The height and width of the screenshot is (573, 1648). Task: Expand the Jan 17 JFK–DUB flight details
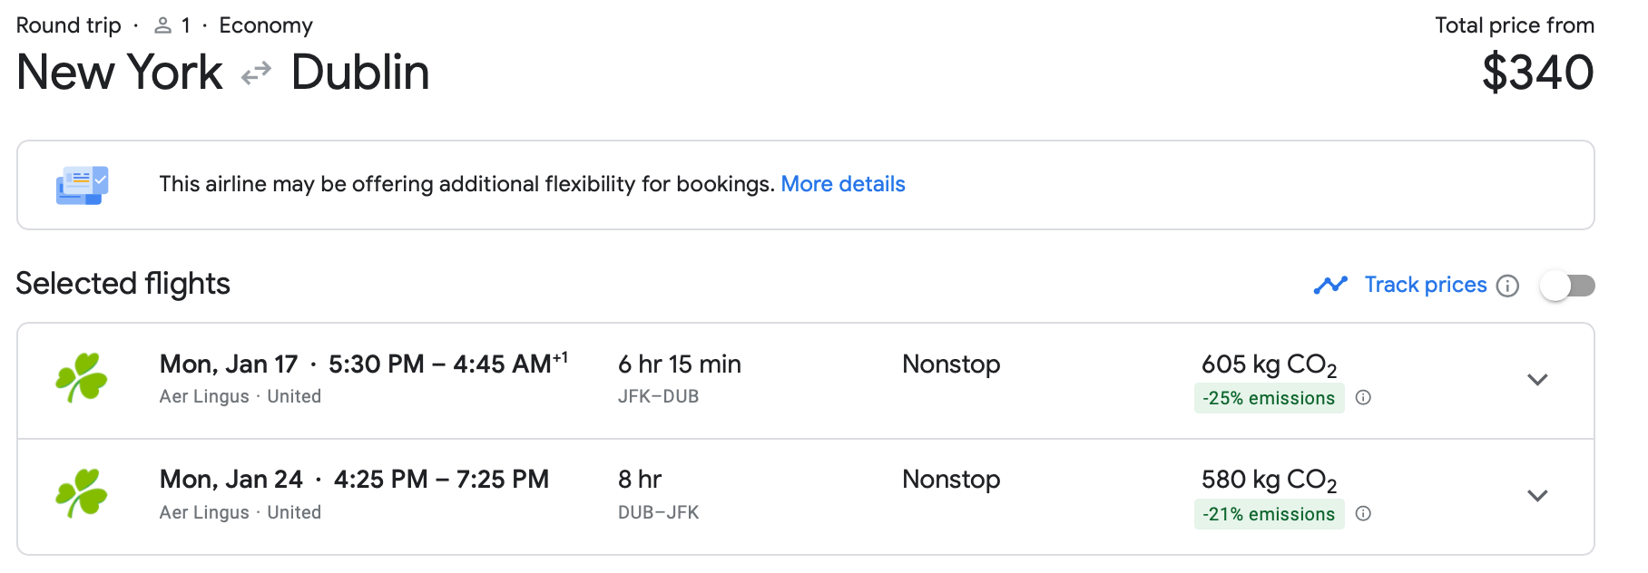pyautogui.click(x=1537, y=380)
